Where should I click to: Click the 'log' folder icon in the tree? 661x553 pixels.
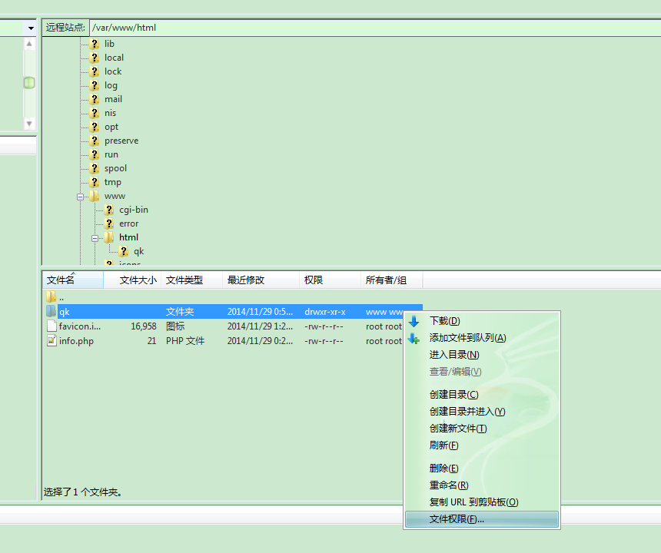point(95,85)
